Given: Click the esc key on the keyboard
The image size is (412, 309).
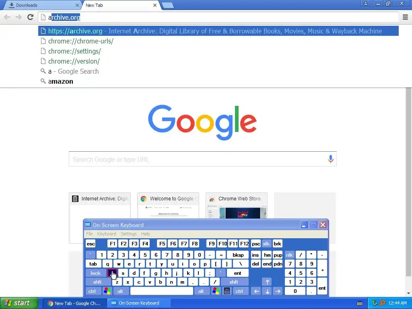Looking at the screenshot, I should click(91, 243).
